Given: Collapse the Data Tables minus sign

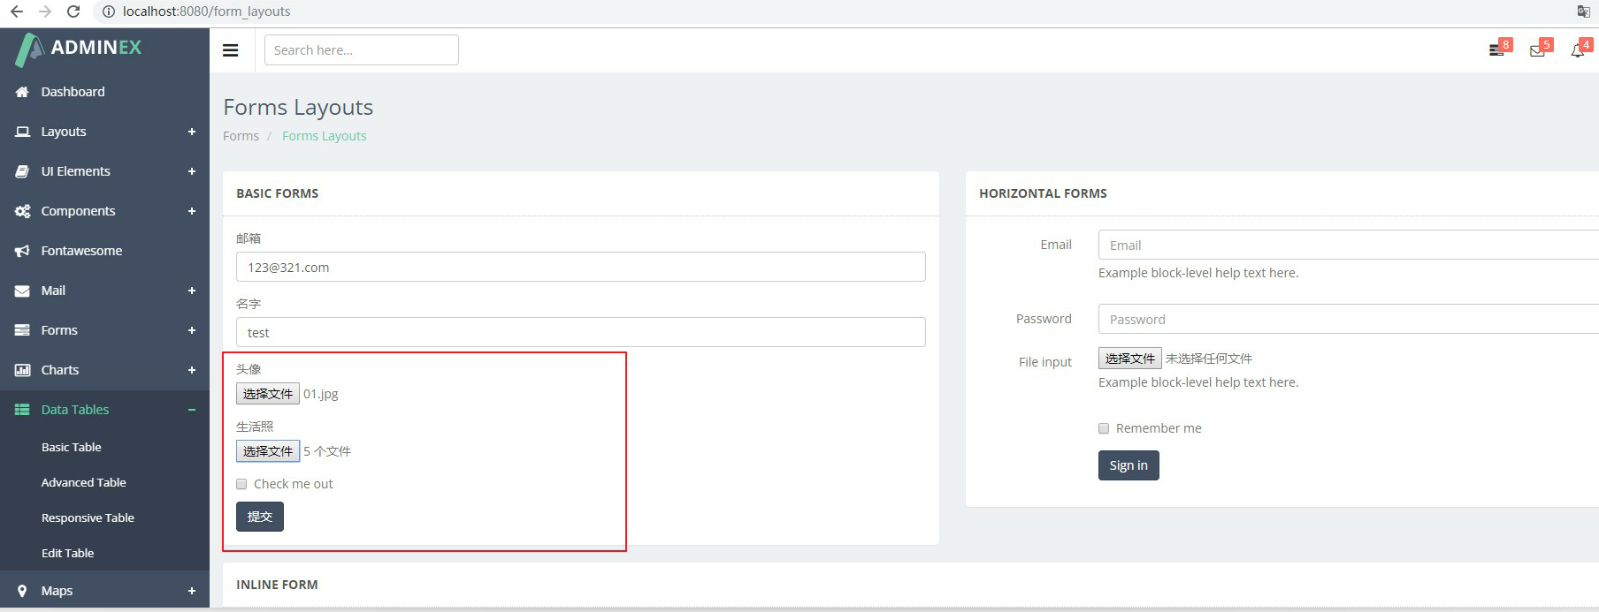Looking at the screenshot, I should tap(192, 410).
